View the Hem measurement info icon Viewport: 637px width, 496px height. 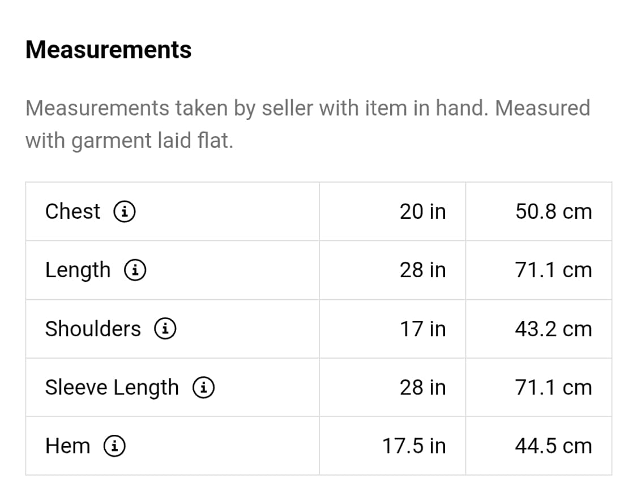114,446
